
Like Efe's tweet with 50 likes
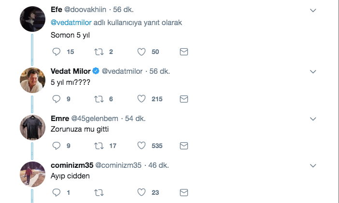click(x=141, y=52)
